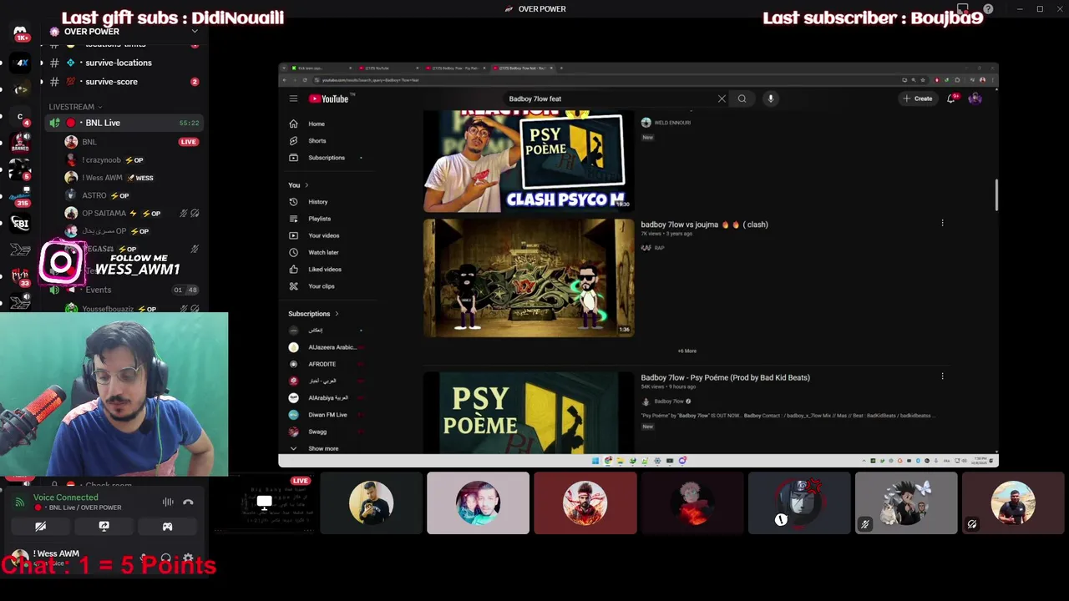Open options for badboy 7low vs joujma video
Image resolution: width=1069 pixels, height=601 pixels.
click(x=942, y=223)
